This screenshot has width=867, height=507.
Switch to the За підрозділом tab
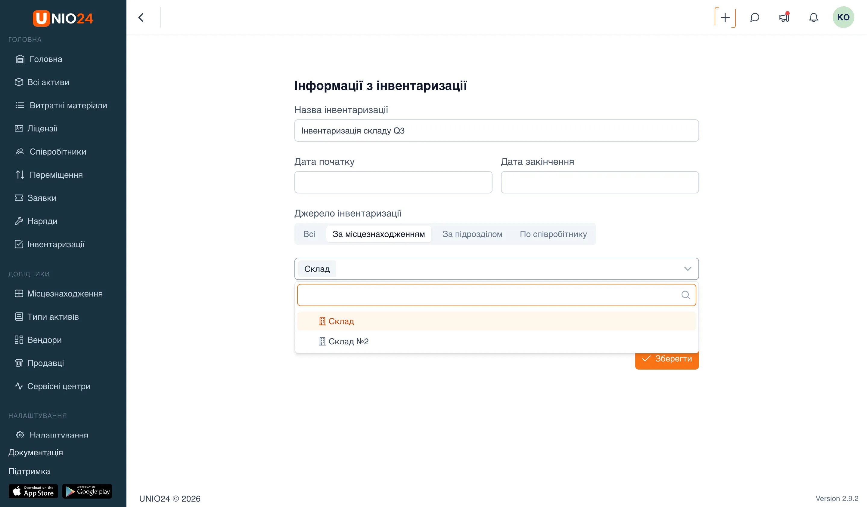coord(472,234)
